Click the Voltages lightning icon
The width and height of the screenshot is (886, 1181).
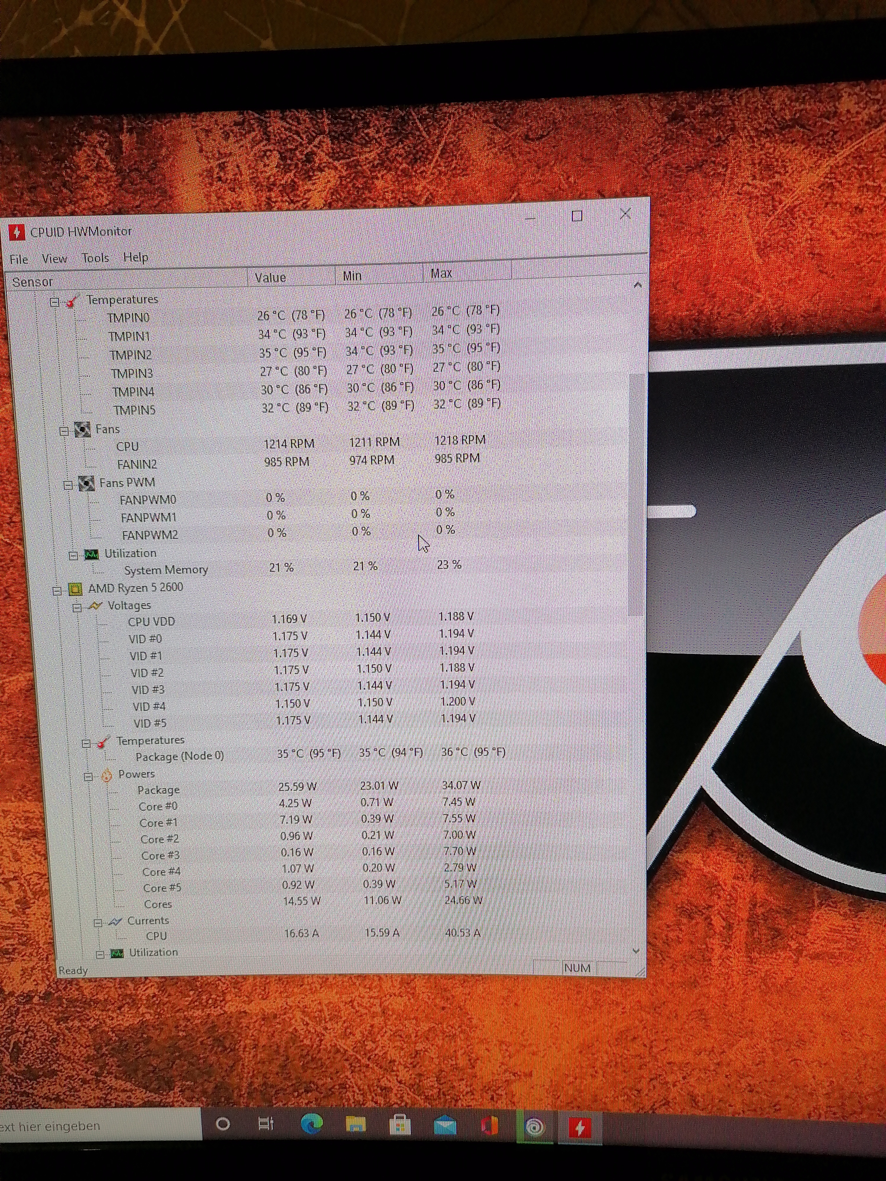point(96,606)
